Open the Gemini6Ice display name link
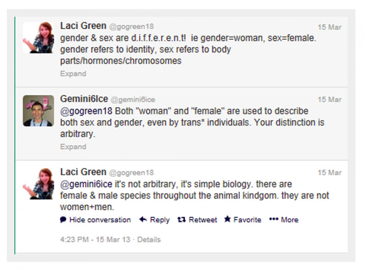The height and width of the screenshot is (271, 366). tap(84, 99)
